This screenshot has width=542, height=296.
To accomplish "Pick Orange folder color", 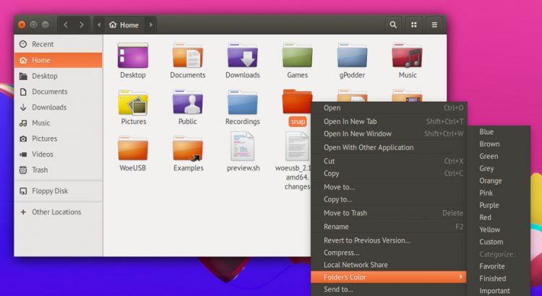I will tap(499, 181).
